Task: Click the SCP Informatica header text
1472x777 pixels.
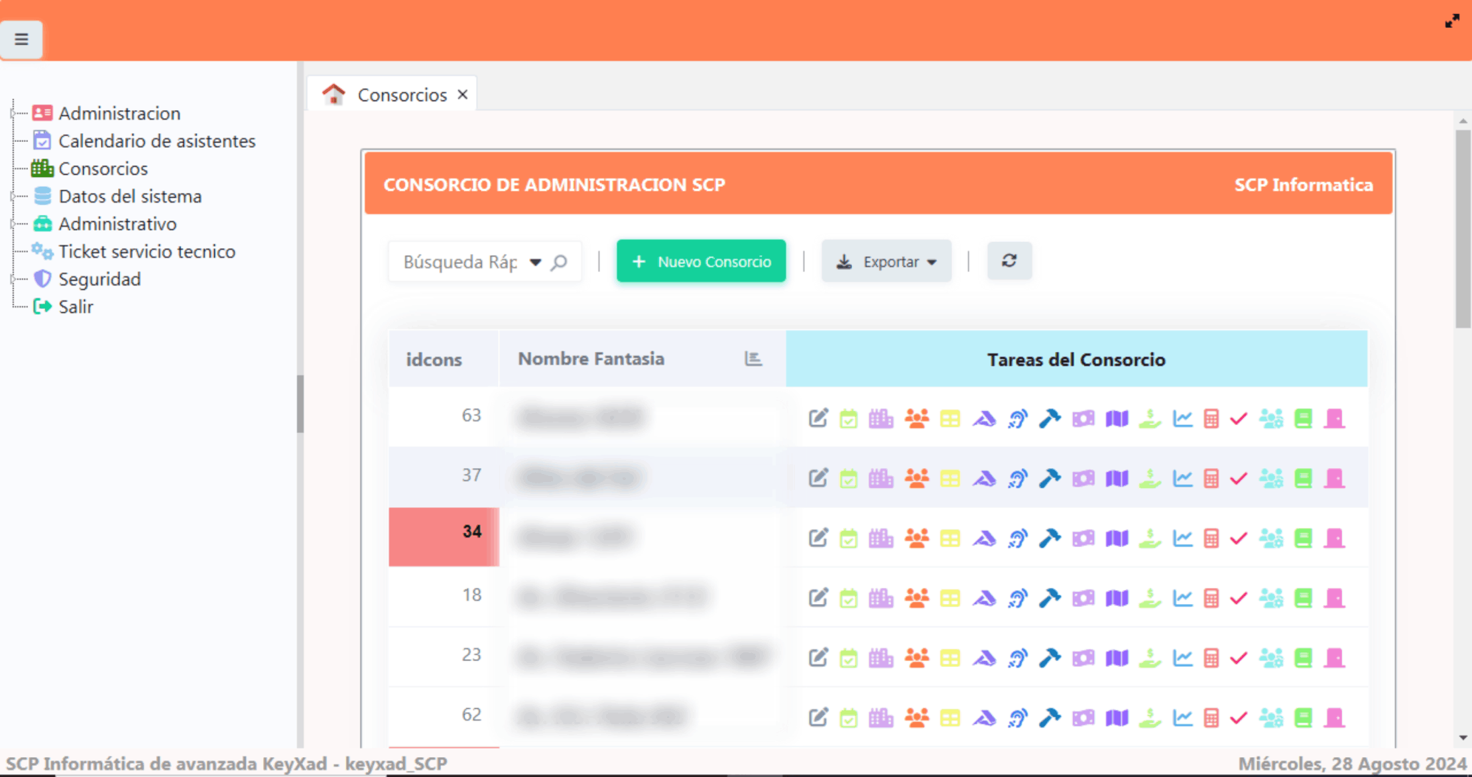Action: pyautogui.click(x=1304, y=184)
